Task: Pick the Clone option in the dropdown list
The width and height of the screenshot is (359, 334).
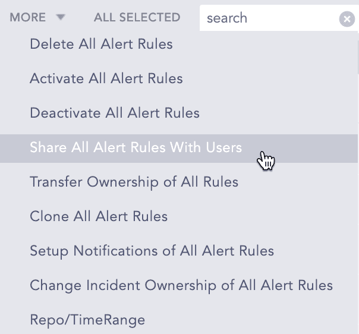Action: coord(99,216)
